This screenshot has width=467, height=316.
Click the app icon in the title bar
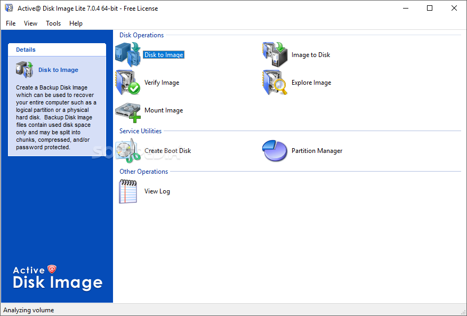(x=9, y=8)
